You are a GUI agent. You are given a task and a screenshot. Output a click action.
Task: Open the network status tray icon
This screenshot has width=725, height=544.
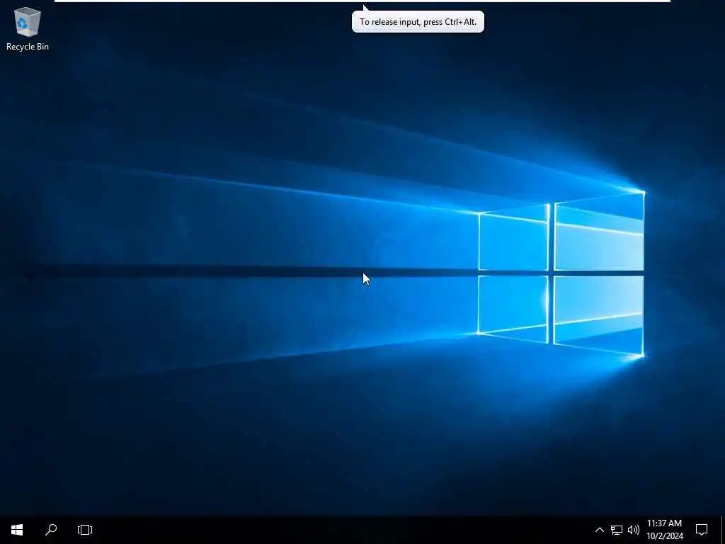pos(617,530)
